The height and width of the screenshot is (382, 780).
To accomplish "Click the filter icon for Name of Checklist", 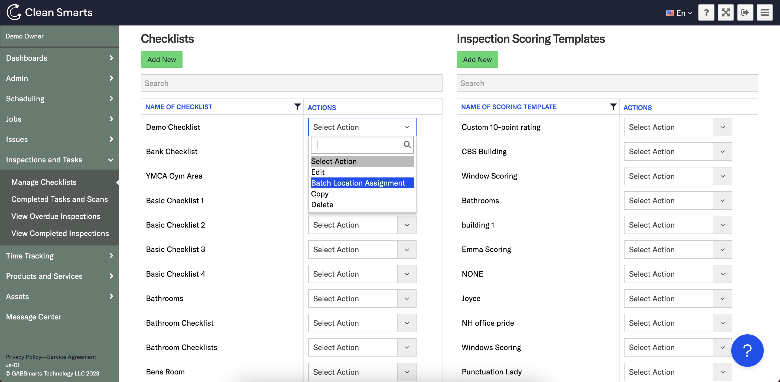I will [297, 107].
